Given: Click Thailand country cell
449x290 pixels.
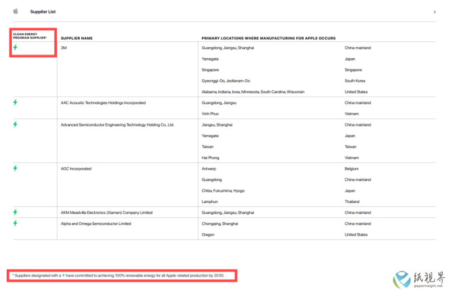Looking at the screenshot, I should (x=352, y=202).
